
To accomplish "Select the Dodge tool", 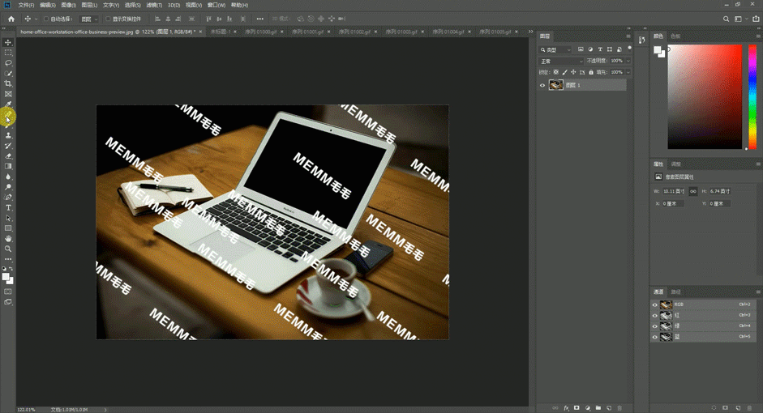I will (8, 187).
